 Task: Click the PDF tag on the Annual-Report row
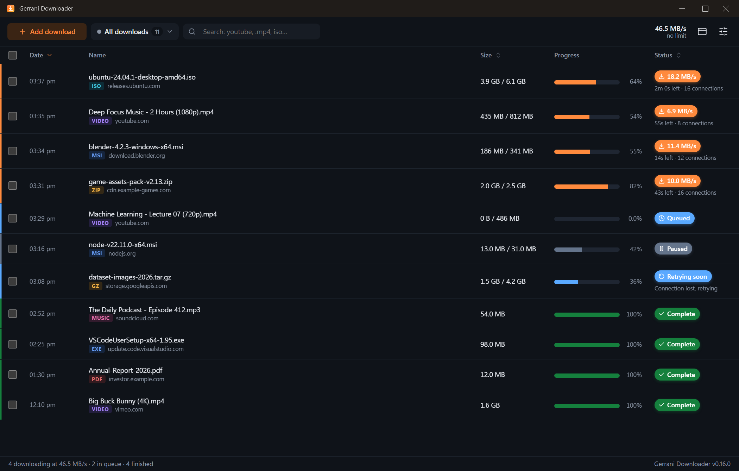(x=97, y=379)
